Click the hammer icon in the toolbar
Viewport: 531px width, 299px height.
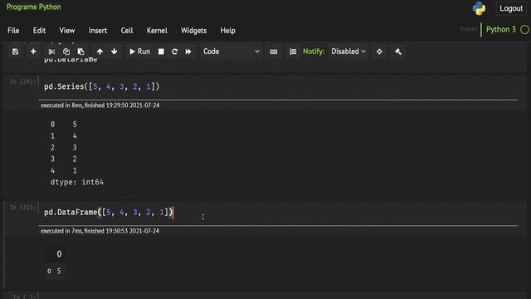[x=398, y=51]
